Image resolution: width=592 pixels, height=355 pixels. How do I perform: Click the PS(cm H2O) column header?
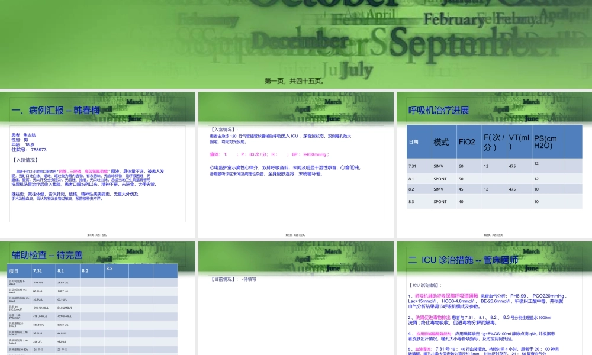(546, 142)
